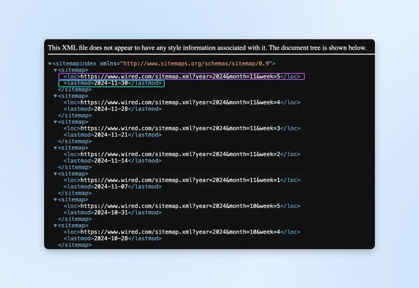The height and width of the screenshot is (288, 419).
Task: Click lastmod date 2024-10-28
Action: 111,238
